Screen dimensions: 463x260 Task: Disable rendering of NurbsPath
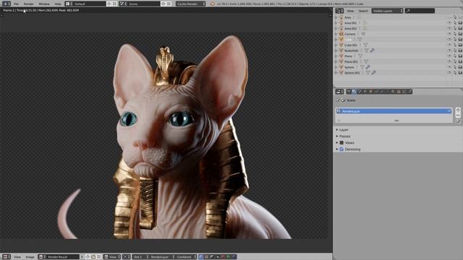point(460,51)
